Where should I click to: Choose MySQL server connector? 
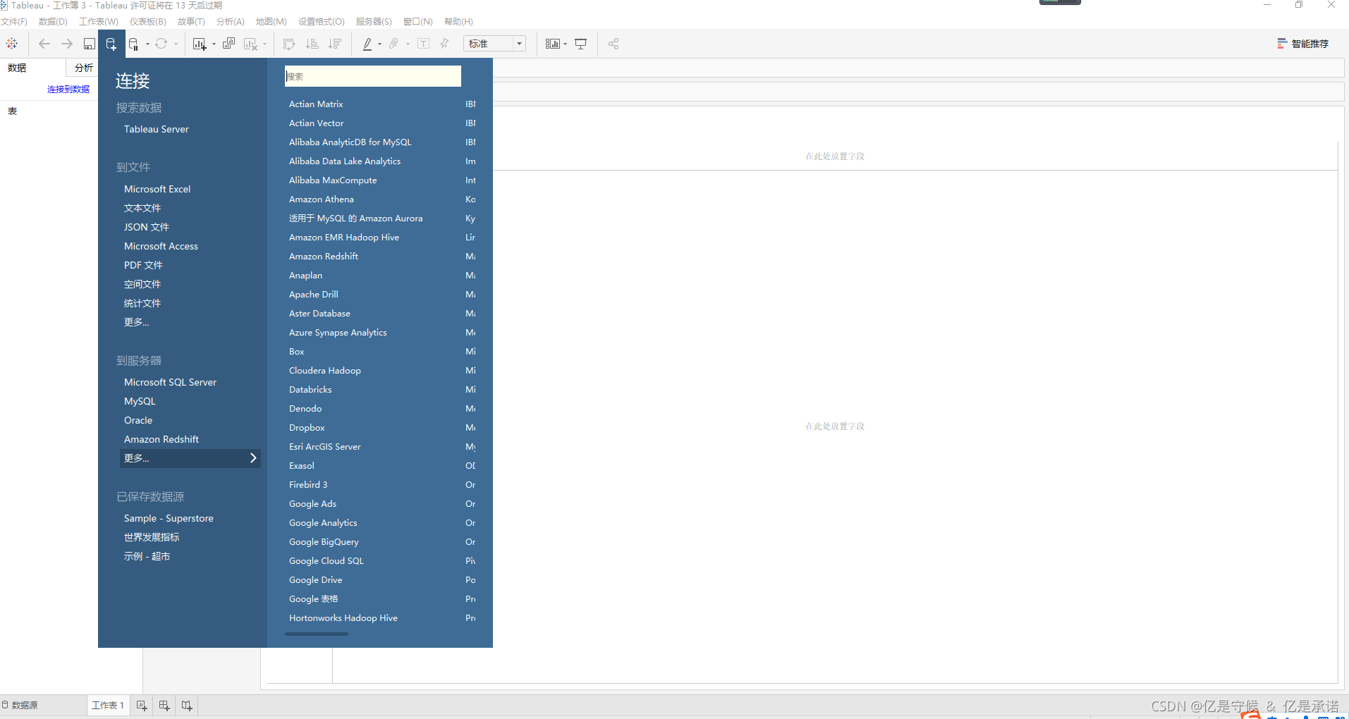140,401
